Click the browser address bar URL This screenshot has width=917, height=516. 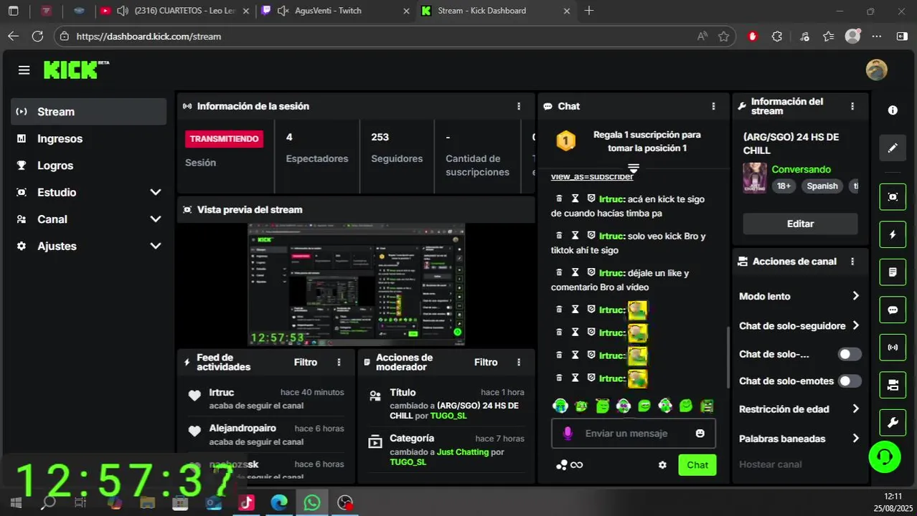pos(149,36)
